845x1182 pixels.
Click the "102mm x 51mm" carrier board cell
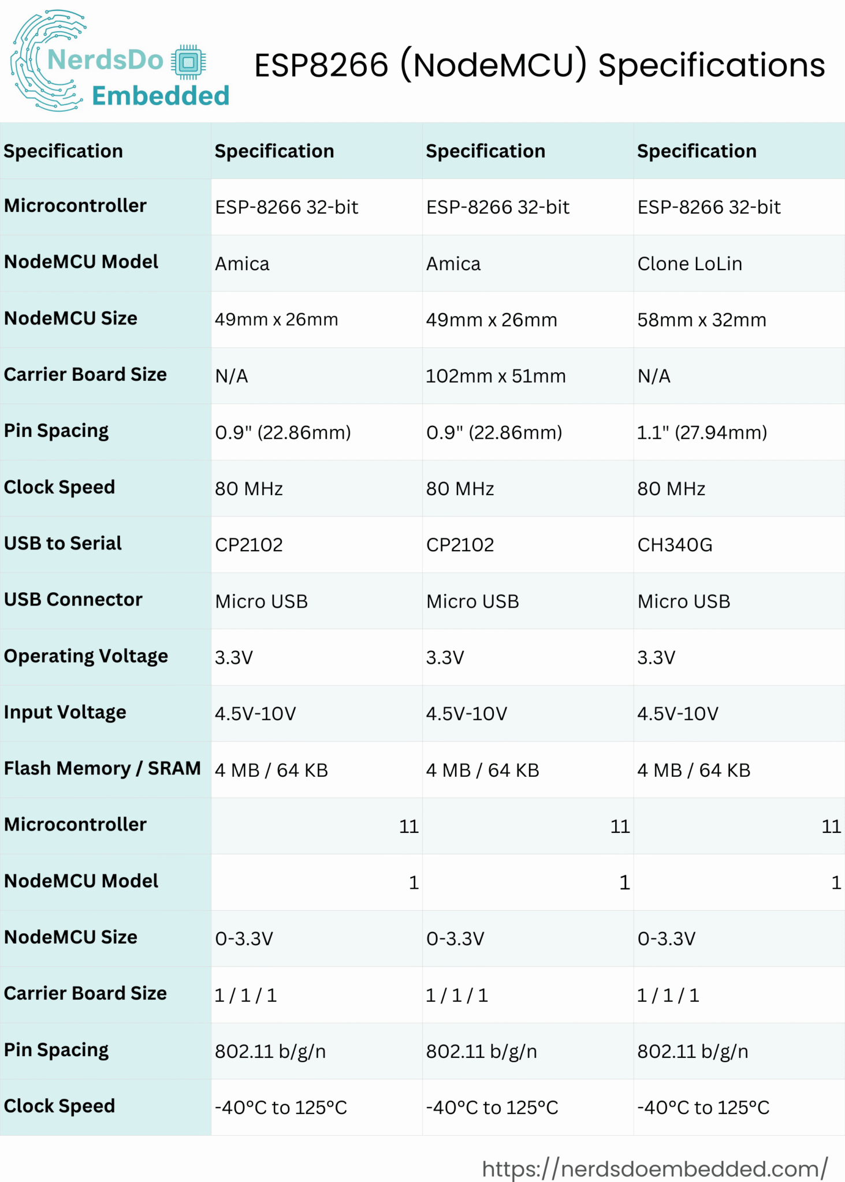coord(496,376)
